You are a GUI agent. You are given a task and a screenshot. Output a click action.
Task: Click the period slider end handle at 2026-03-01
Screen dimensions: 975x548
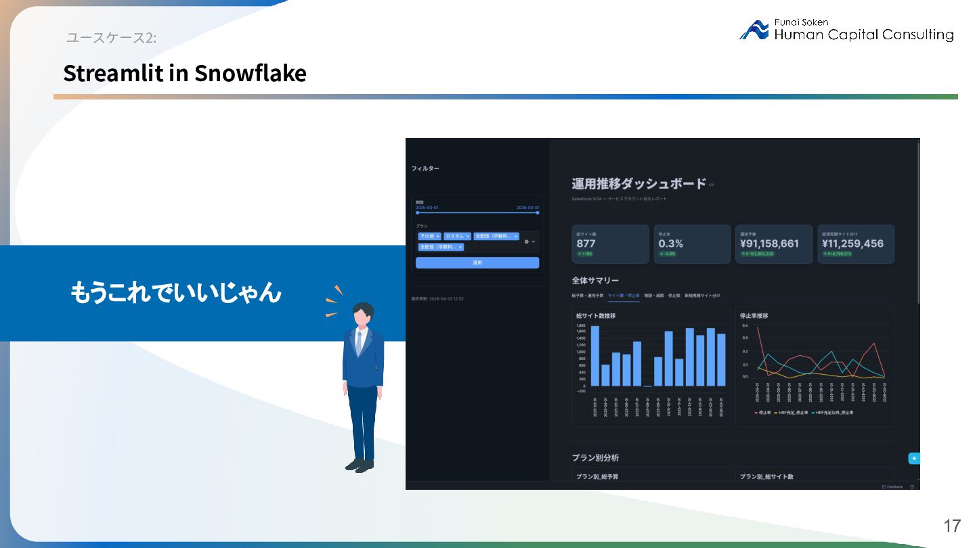[x=538, y=213]
